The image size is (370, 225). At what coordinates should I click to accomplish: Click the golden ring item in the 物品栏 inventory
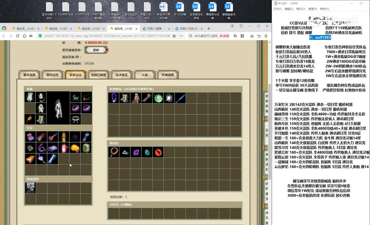click(x=114, y=152)
